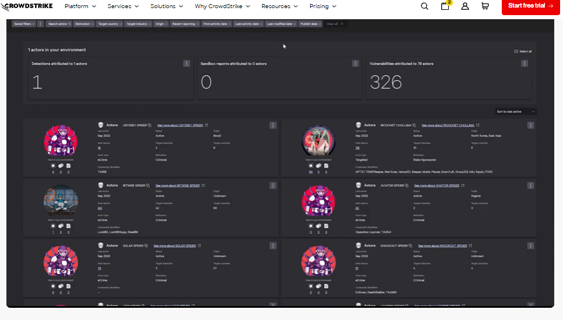This screenshot has height=320, width=563.
Task: Expand the Why CrowdStrike menu
Action: coord(222,6)
